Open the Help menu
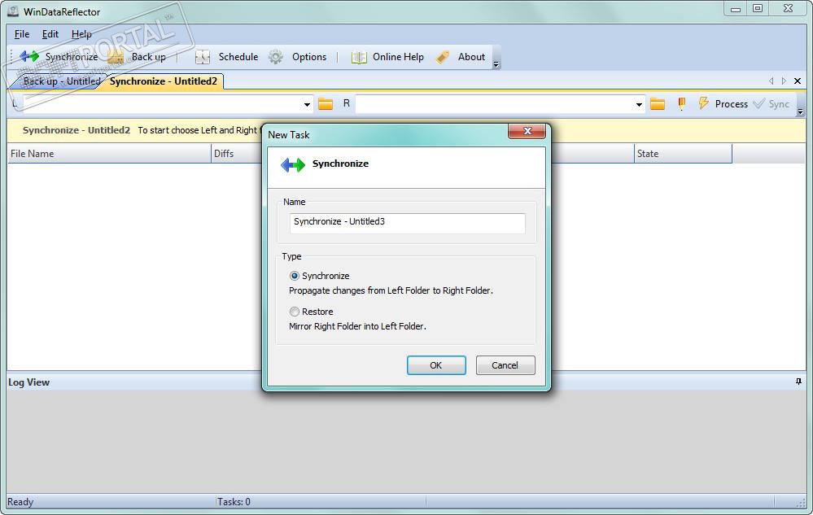Screen dimensions: 813x515 point(81,34)
